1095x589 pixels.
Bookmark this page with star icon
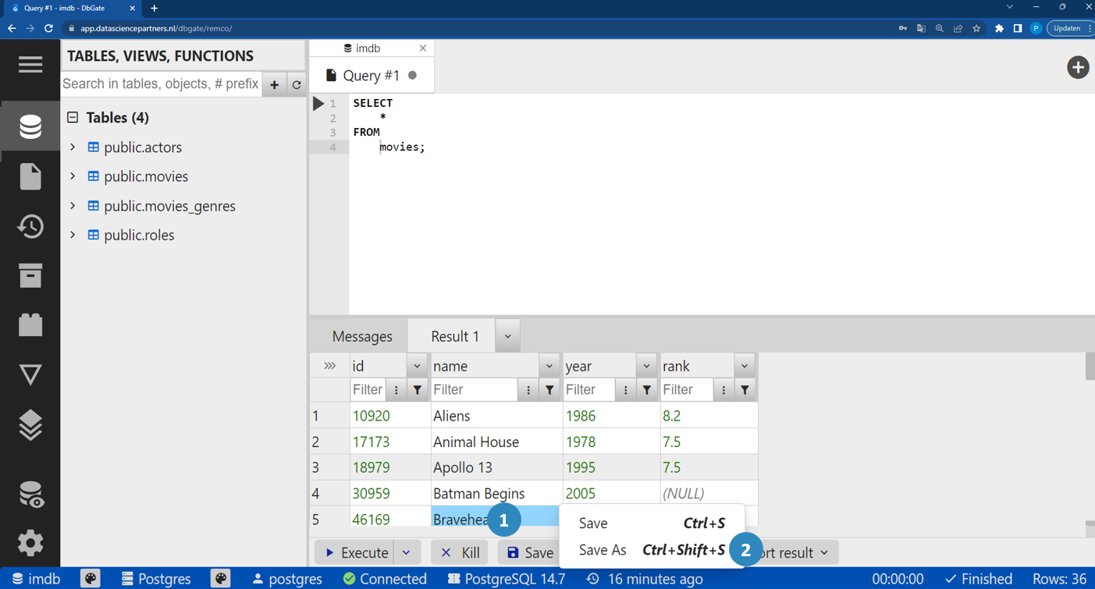pos(976,28)
